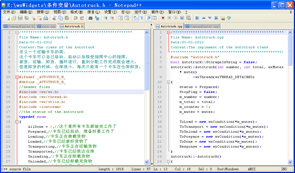Open the ? help menu
This screenshot has width=295, height=173.
(186, 12)
